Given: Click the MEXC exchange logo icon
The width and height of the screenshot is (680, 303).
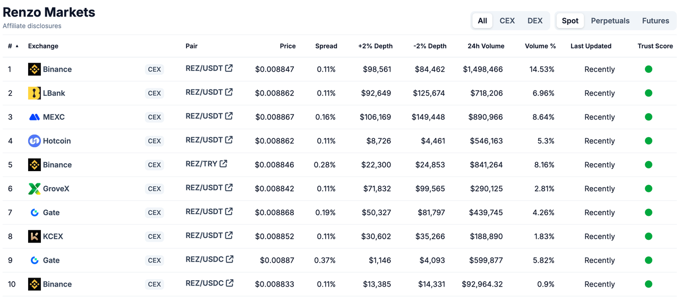Looking at the screenshot, I should (x=35, y=117).
